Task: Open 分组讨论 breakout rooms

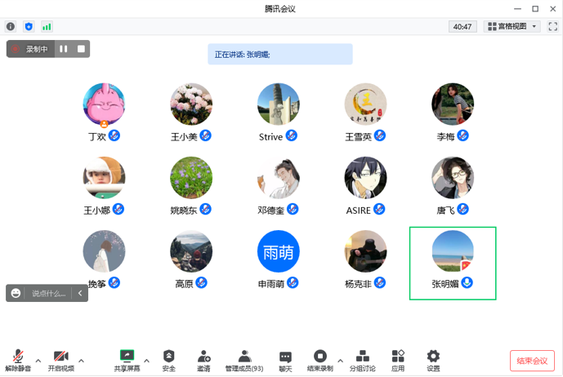Action: tap(363, 360)
